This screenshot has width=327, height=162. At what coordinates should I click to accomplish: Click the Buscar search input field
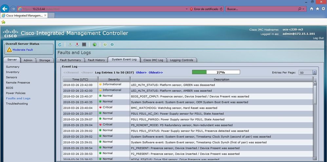(x=262, y=9)
